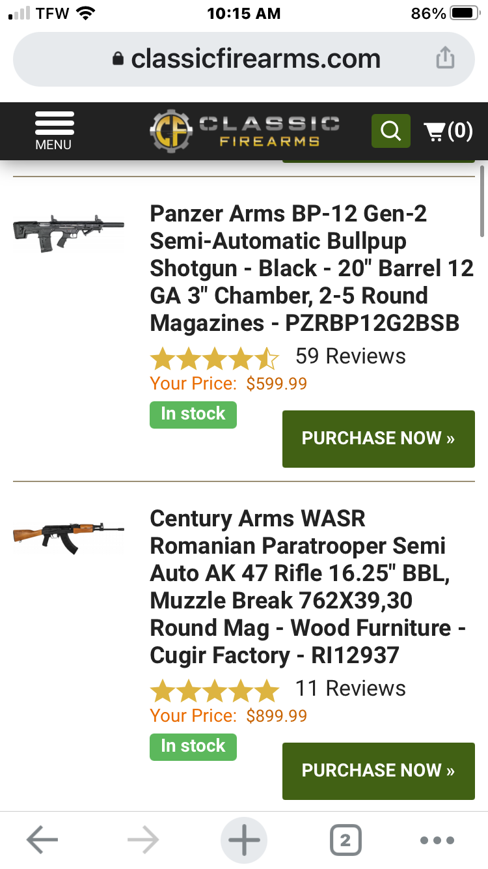
Task: Click the page scrollbar on right edge
Action: (x=482, y=202)
